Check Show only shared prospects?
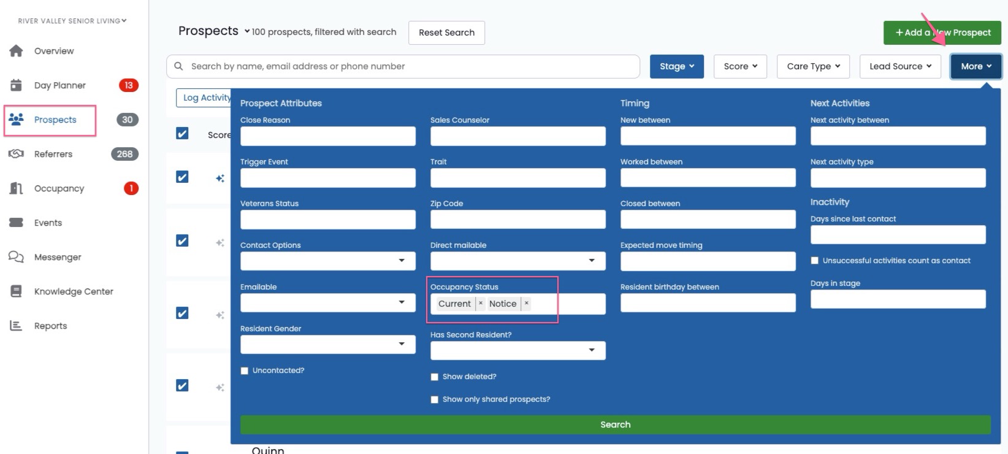1008x454 pixels. coord(435,399)
